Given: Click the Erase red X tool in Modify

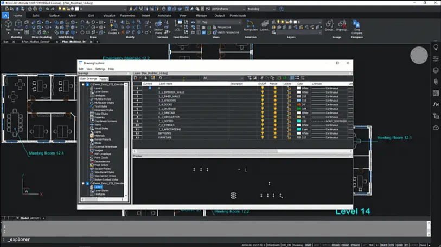Looking at the screenshot, I should pyautogui.click(x=123, y=32).
